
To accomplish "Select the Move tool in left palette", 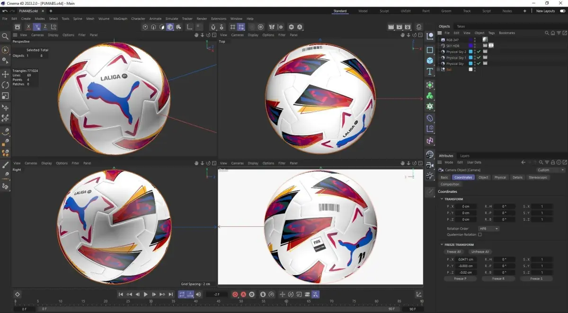I will coord(5,74).
